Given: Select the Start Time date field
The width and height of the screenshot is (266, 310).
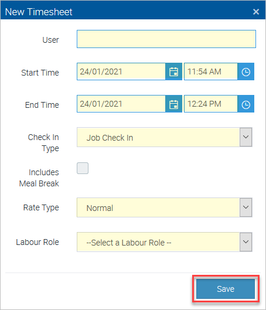Looking at the screenshot, I should pos(121,71).
